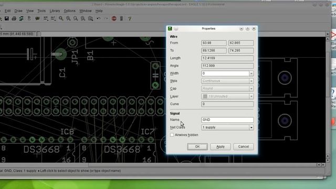336x189 pixels.
Task: Switch to schematic via toolbar icon
Action: [x=29, y=19]
